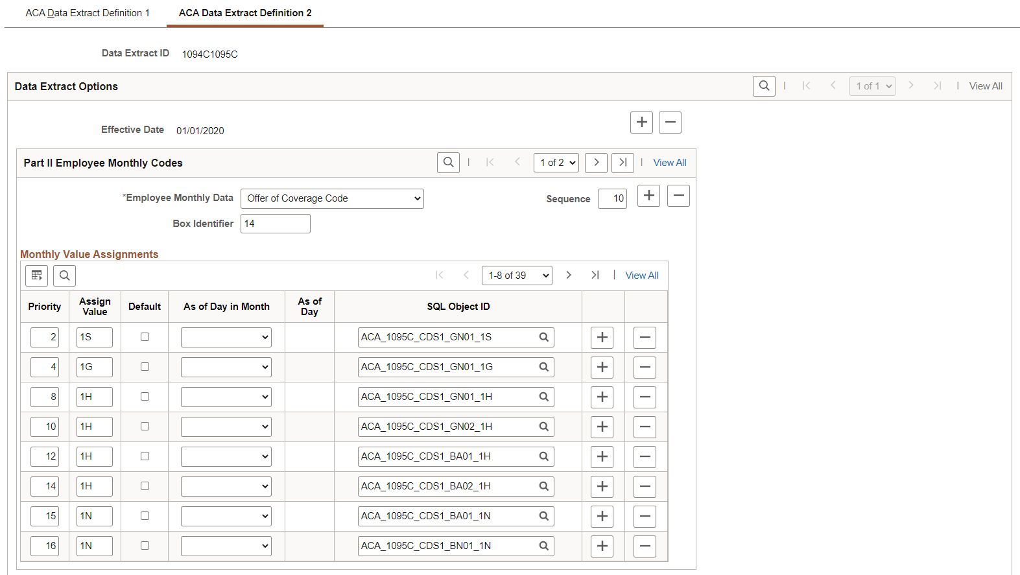Check the Default box for priority 2 row
The width and height of the screenshot is (1020, 575).
tap(145, 337)
